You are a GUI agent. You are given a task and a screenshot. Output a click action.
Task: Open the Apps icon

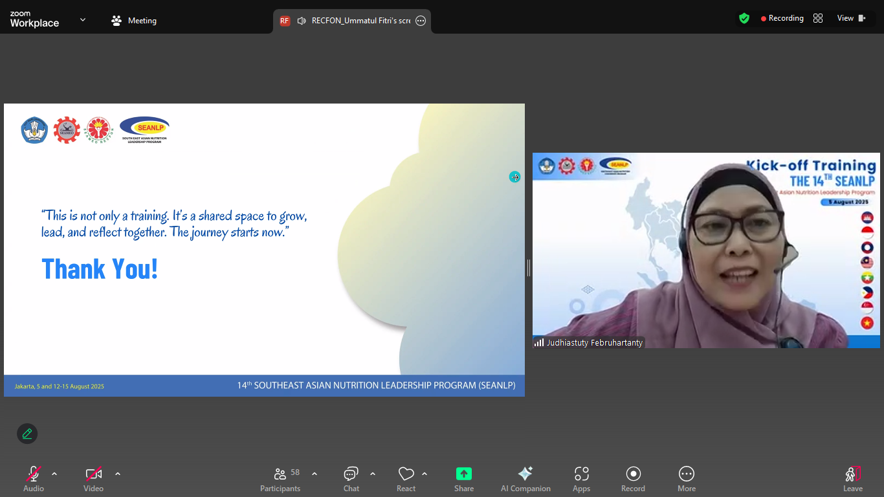pos(581,474)
